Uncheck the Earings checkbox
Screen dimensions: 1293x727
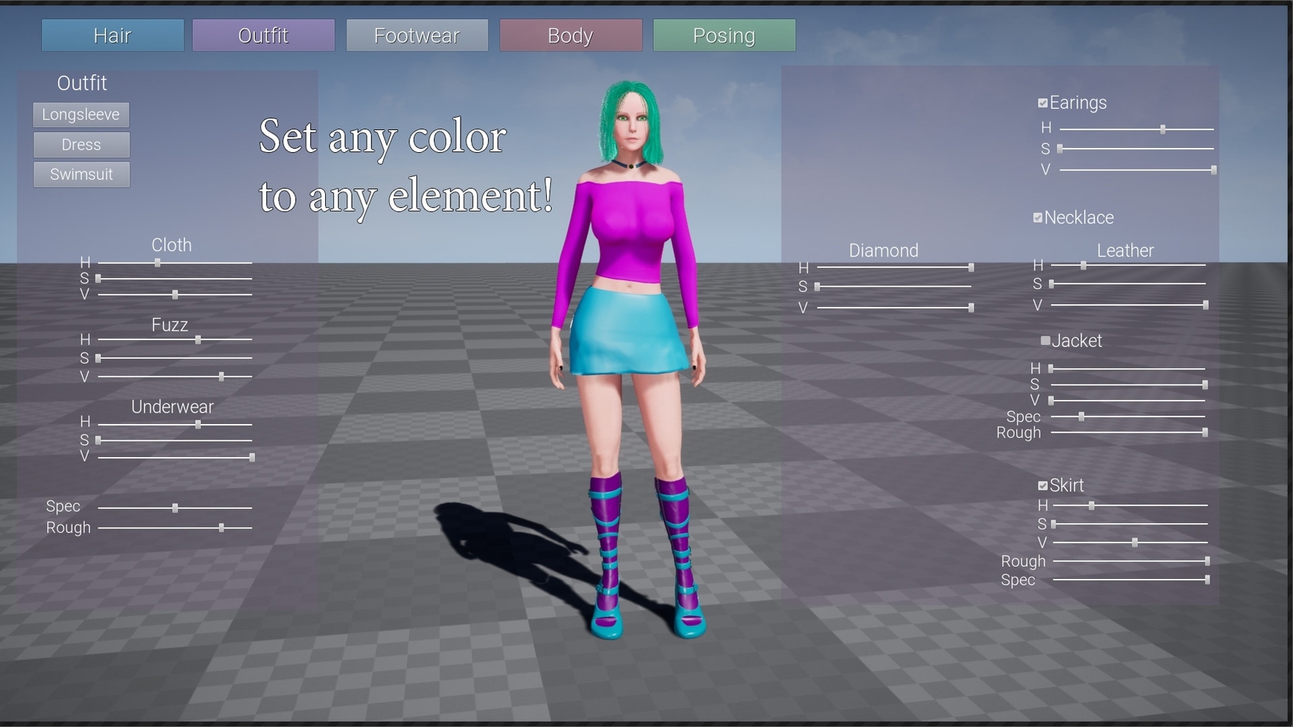(1042, 103)
